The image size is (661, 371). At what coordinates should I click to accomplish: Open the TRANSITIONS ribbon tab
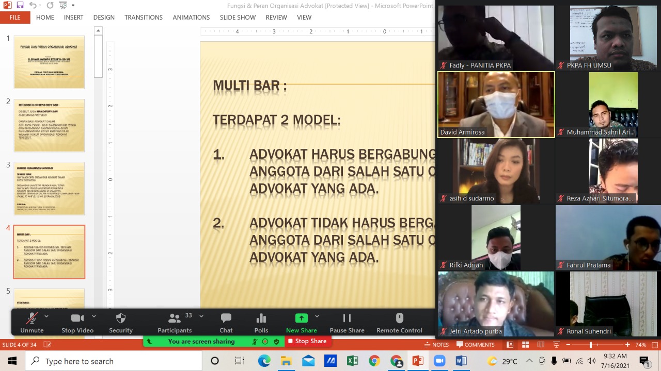click(x=143, y=17)
